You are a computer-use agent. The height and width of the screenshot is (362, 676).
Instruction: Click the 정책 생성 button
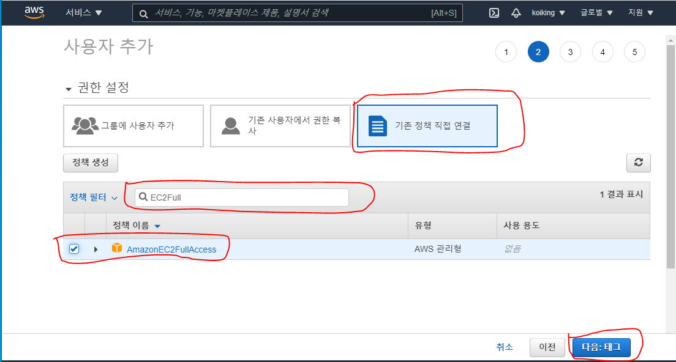[x=91, y=163]
